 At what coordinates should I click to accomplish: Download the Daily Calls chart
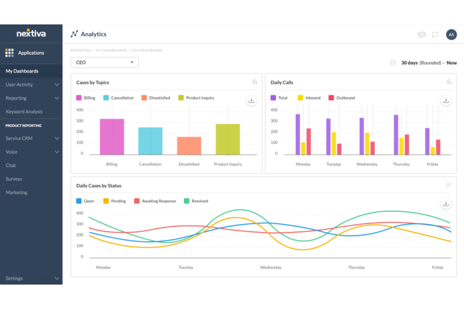446,101
